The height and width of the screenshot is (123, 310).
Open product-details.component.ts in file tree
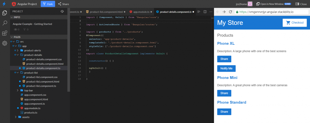pyautogui.click(x=44, y=68)
